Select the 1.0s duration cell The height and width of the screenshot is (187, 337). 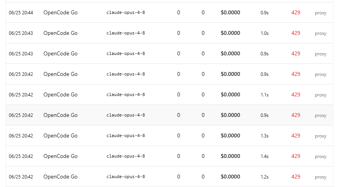click(x=265, y=33)
